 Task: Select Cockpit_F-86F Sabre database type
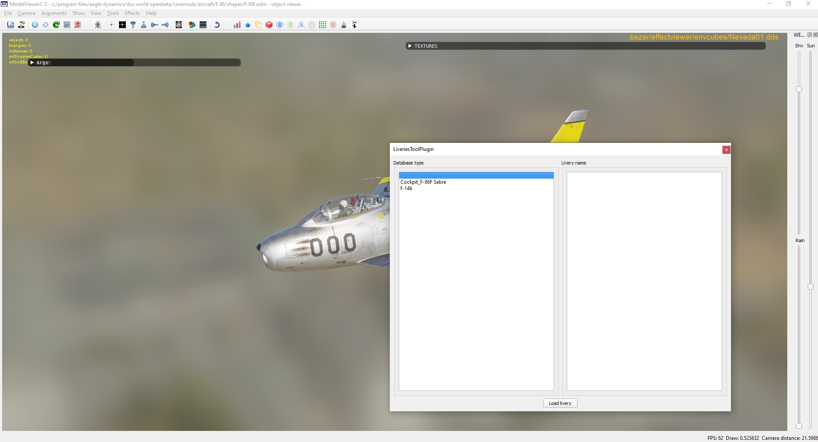[x=476, y=182]
